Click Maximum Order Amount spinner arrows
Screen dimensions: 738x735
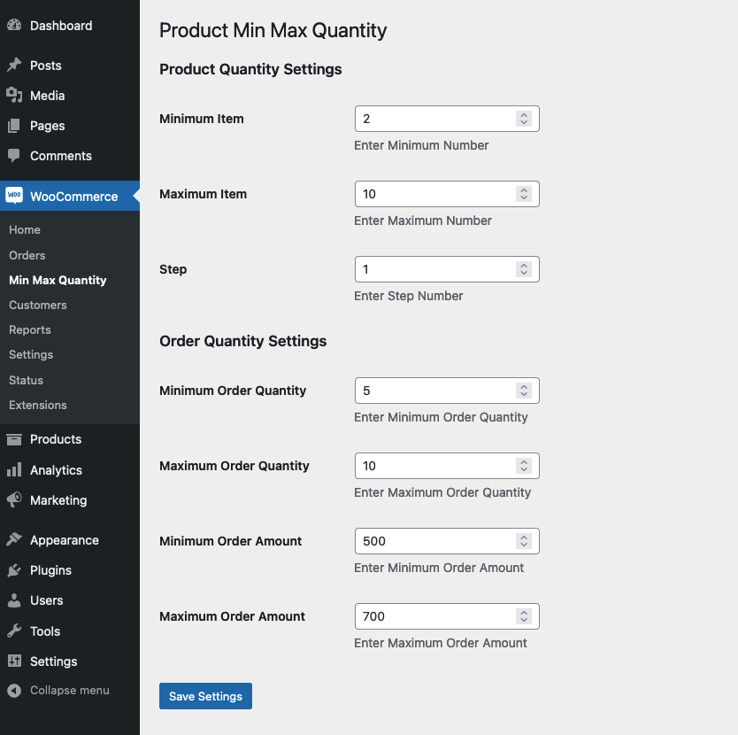point(524,616)
